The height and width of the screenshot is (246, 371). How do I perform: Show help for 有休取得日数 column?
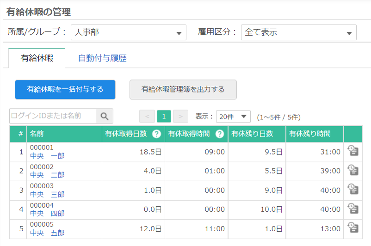tap(156, 134)
